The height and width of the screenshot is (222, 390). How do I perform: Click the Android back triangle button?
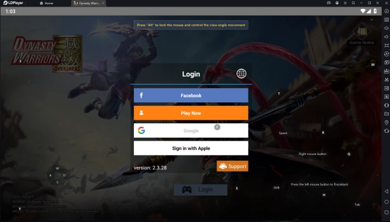(386, 191)
